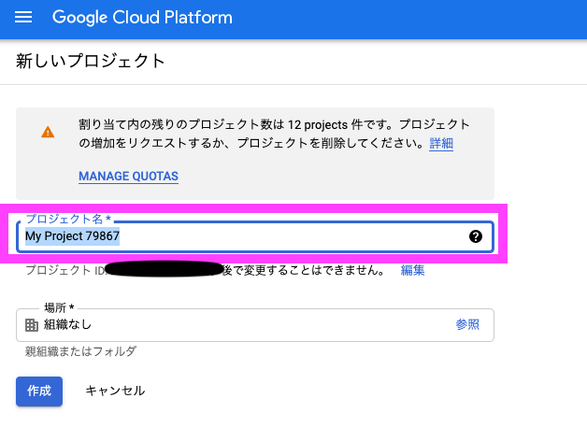587x441 pixels.
Task: Click the 新しいプロジェクト page heading
Action: [90, 63]
